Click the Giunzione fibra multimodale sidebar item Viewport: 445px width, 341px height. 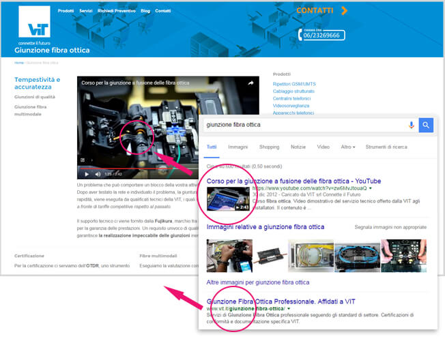30,110
